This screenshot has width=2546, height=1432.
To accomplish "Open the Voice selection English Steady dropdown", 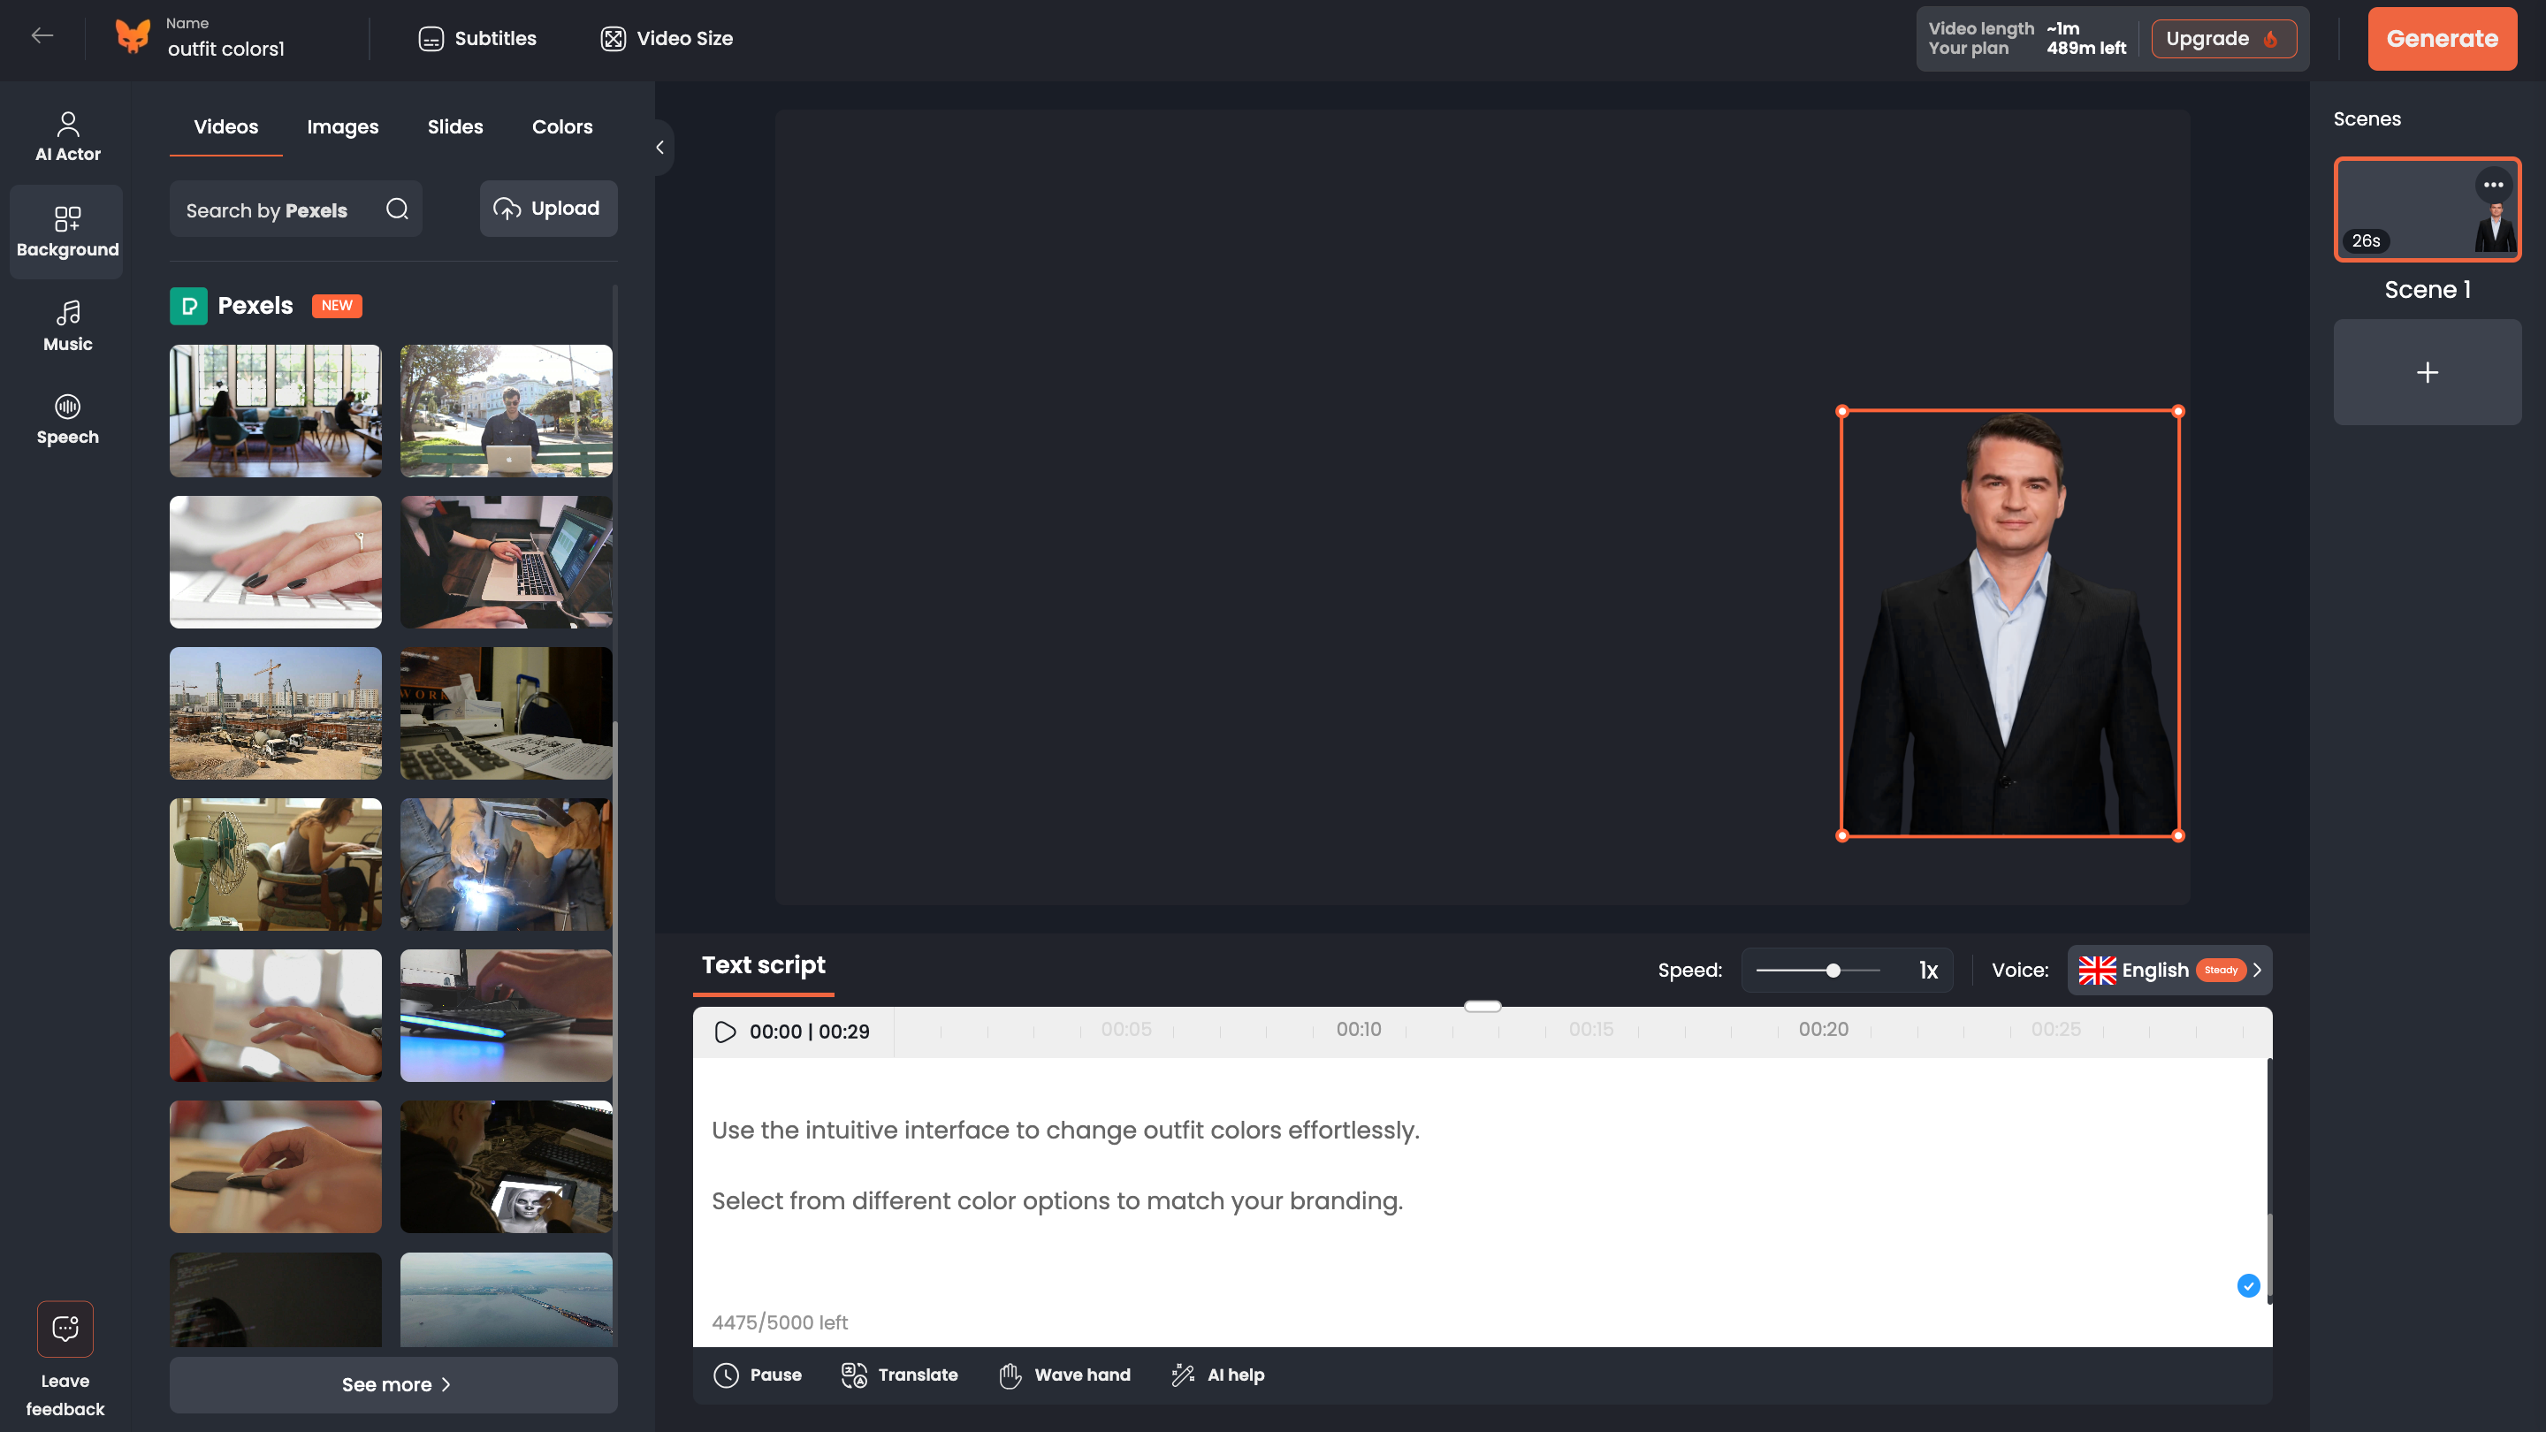I will coord(2170,970).
